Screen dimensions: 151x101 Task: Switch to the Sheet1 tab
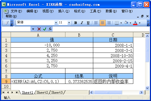pos(27,93)
